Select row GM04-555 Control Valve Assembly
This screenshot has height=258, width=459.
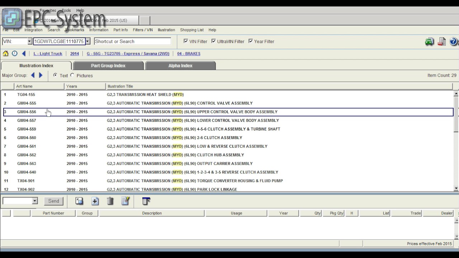[228, 103]
